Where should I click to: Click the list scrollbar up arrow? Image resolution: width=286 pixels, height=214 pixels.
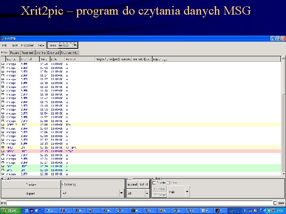(x=284, y=58)
